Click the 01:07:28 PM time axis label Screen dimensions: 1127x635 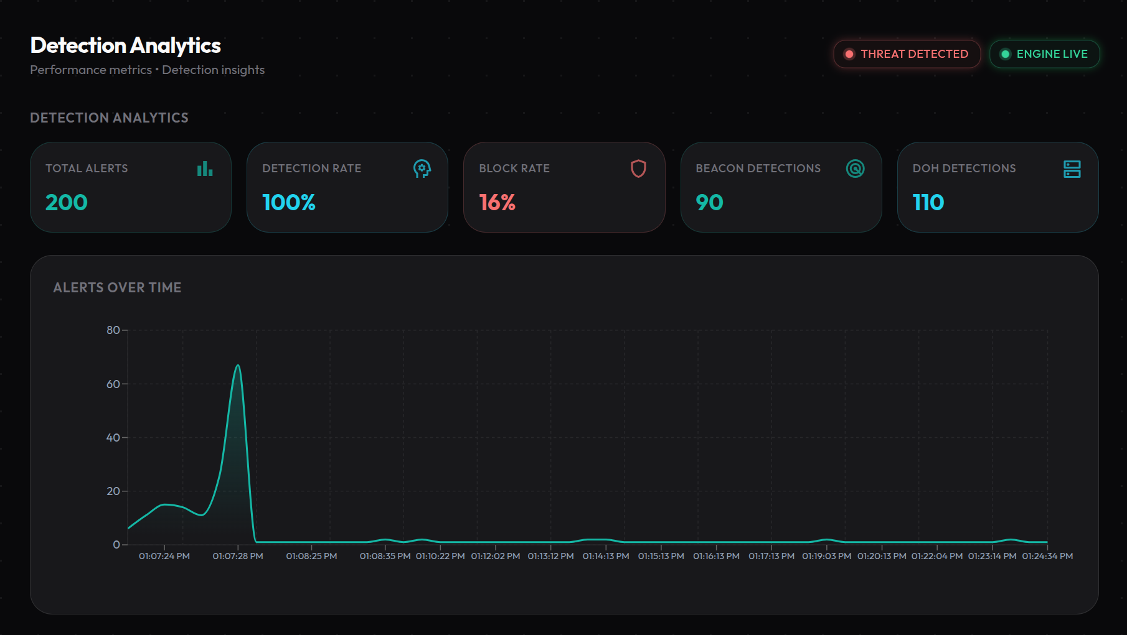(238, 556)
